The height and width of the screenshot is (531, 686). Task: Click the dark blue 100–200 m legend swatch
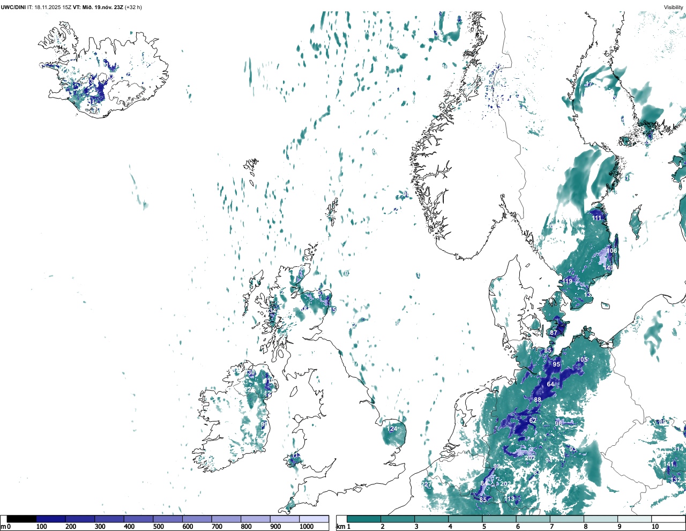[51, 519]
